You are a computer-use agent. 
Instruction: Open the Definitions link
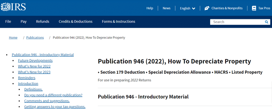[x=33, y=89]
